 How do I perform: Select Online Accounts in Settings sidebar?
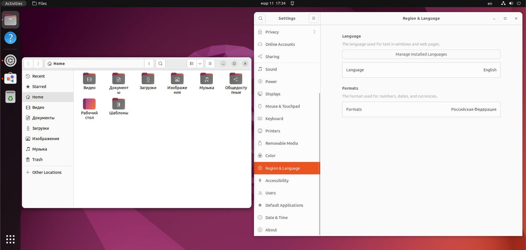[286, 44]
